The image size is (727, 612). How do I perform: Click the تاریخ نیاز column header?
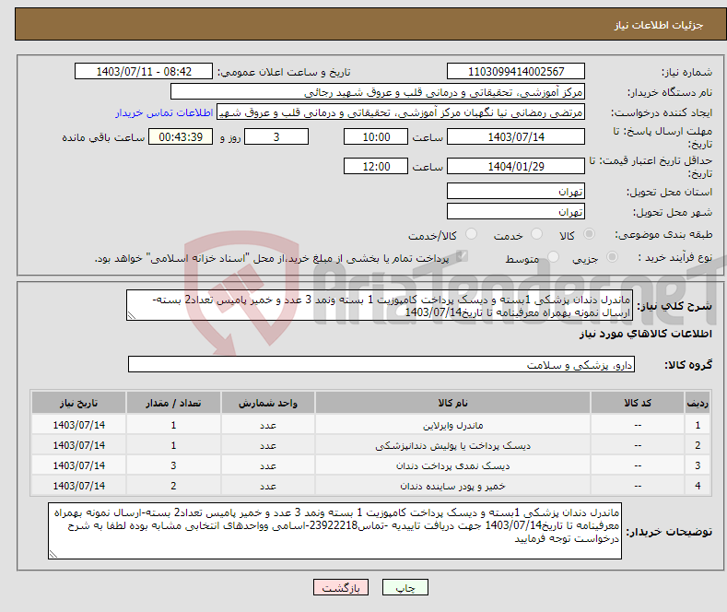coord(79,403)
